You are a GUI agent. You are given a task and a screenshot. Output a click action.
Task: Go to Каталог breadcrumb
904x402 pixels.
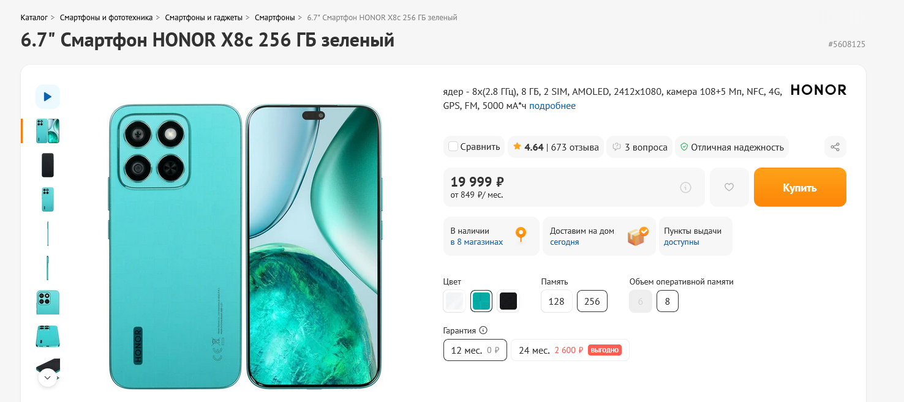tap(34, 17)
